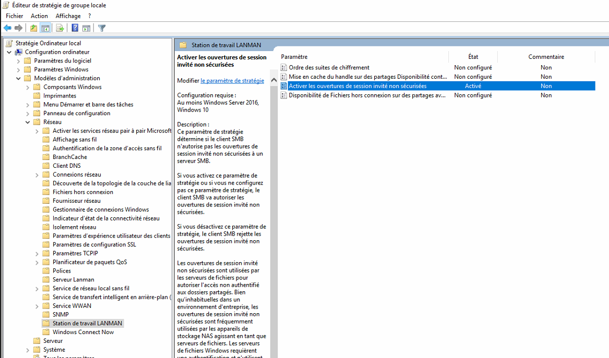Toggle the show/hide action pane icon
This screenshot has width=609, height=358.
[x=87, y=28]
